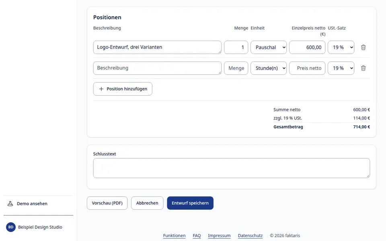Delete the empty second position row

[363, 68]
